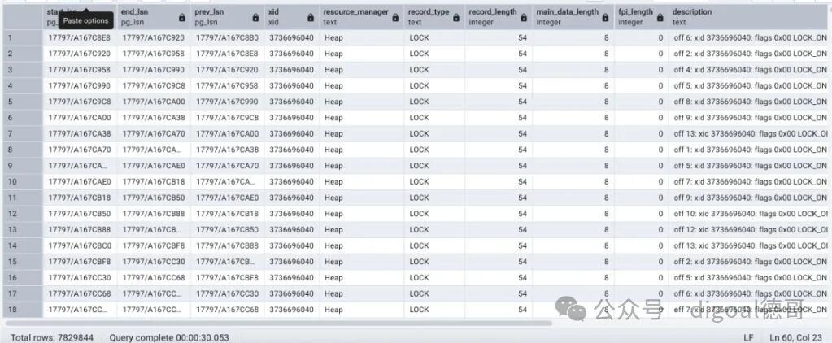The image size is (832, 343).
Task: Select the resource_manager column header
Action: tap(362, 17)
